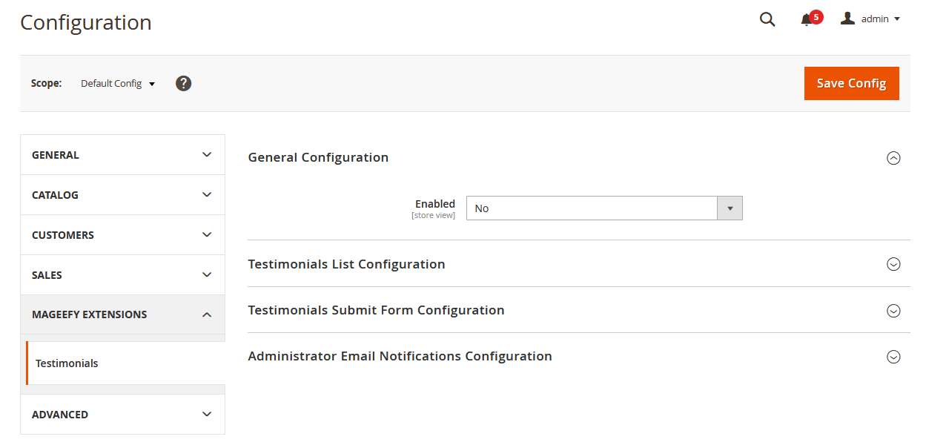Click the Save Config button
Viewport: 926px width, 445px height.
851,83
